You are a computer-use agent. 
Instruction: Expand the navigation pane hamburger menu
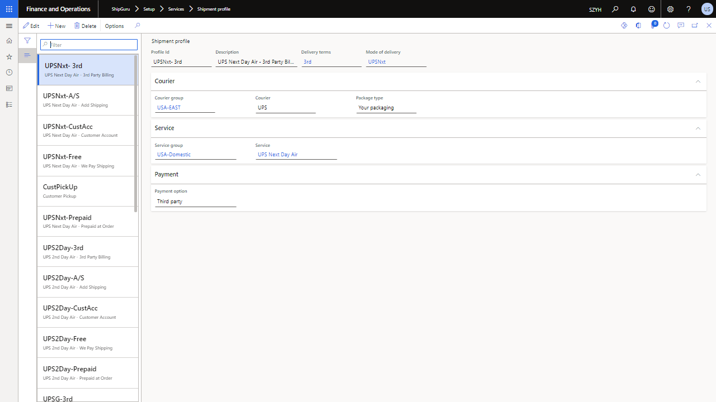(9, 26)
